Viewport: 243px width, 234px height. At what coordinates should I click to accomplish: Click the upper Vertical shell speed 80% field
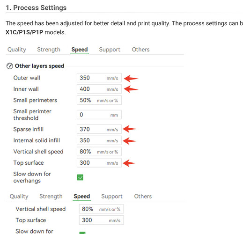tap(99, 152)
